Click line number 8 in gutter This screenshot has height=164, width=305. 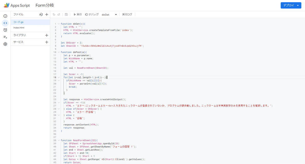(x=55, y=46)
